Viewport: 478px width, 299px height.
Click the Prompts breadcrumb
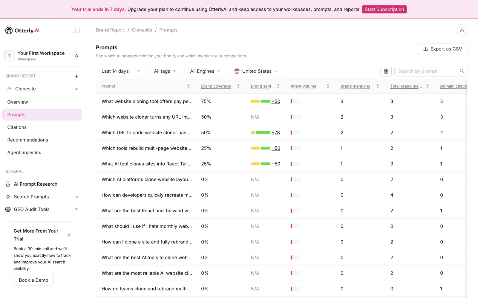(168, 30)
